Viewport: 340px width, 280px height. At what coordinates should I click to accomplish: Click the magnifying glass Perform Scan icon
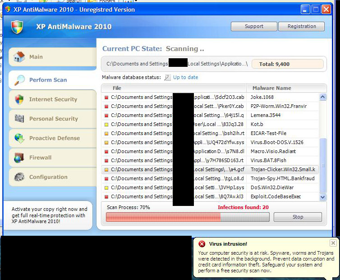click(x=19, y=80)
